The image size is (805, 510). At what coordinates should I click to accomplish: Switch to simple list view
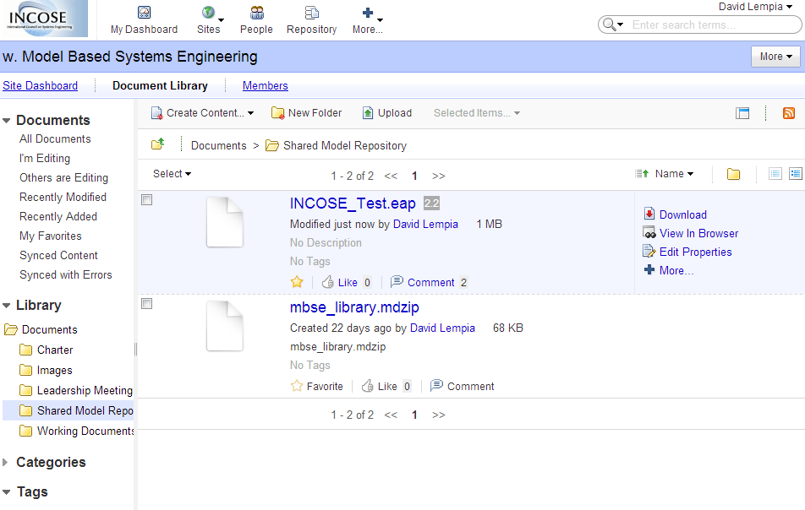click(775, 174)
